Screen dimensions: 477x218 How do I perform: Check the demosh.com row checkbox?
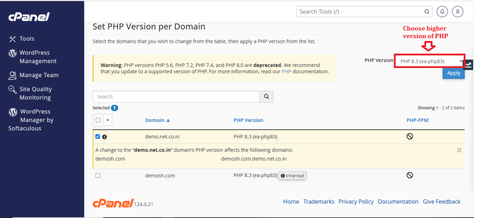point(98,176)
